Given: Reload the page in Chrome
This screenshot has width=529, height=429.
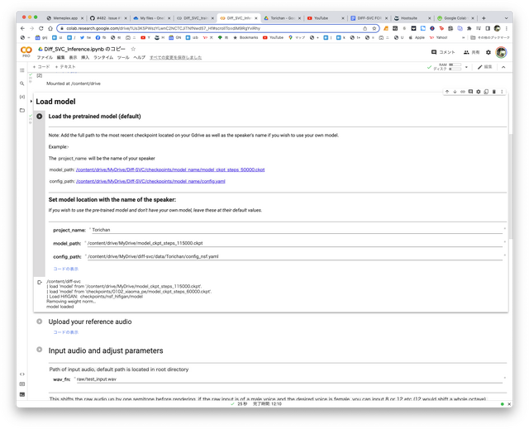Looking at the screenshot, I should point(41,28).
